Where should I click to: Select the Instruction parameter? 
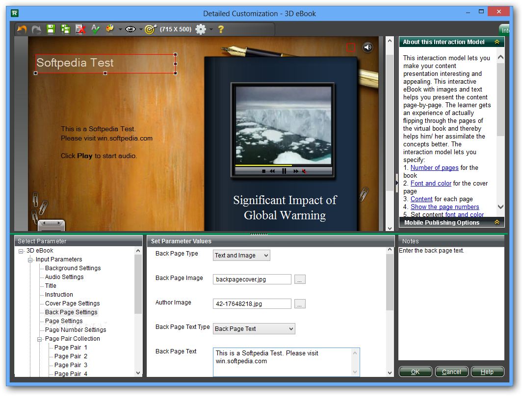59,295
